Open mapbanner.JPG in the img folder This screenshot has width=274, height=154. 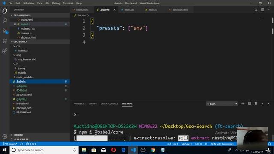40,59
